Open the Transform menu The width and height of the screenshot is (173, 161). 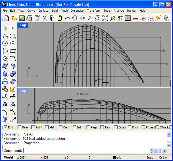click(x=94, y=11)
